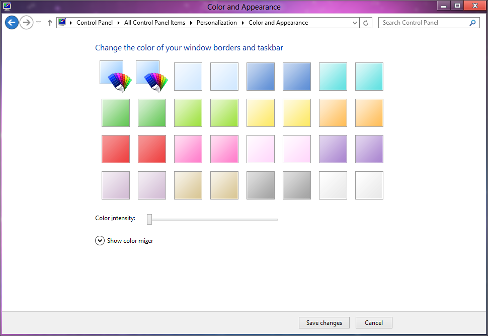Maximize the Color and Appearance window
Image resolution: width=488 pixels, height=336 pixels.
(457, 6)
